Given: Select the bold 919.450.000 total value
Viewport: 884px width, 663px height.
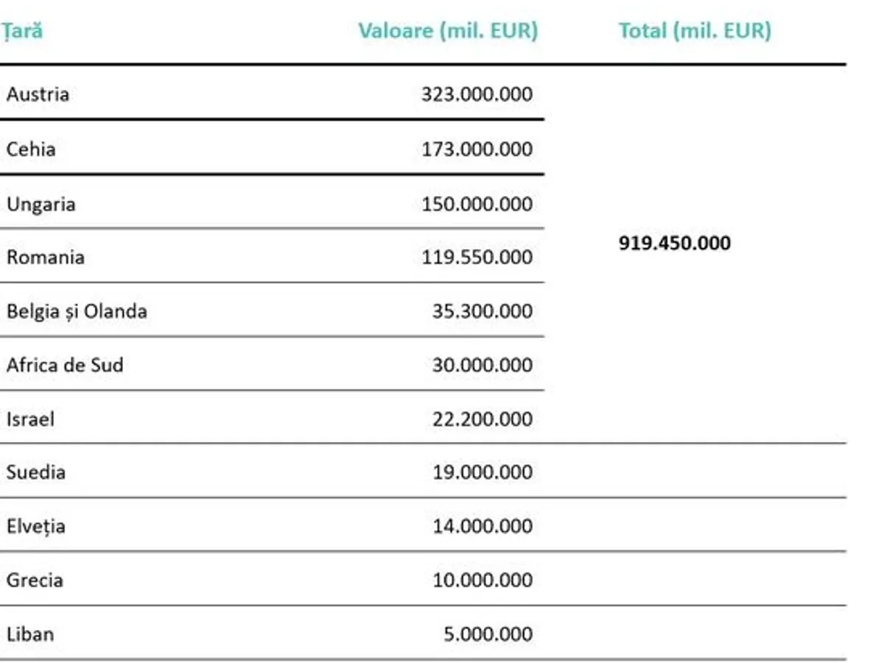Looking at the screenshot, I should click(x=675, y=243).
